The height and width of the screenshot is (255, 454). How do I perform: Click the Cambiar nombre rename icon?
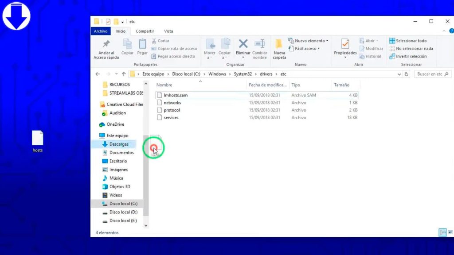point(259,44)
